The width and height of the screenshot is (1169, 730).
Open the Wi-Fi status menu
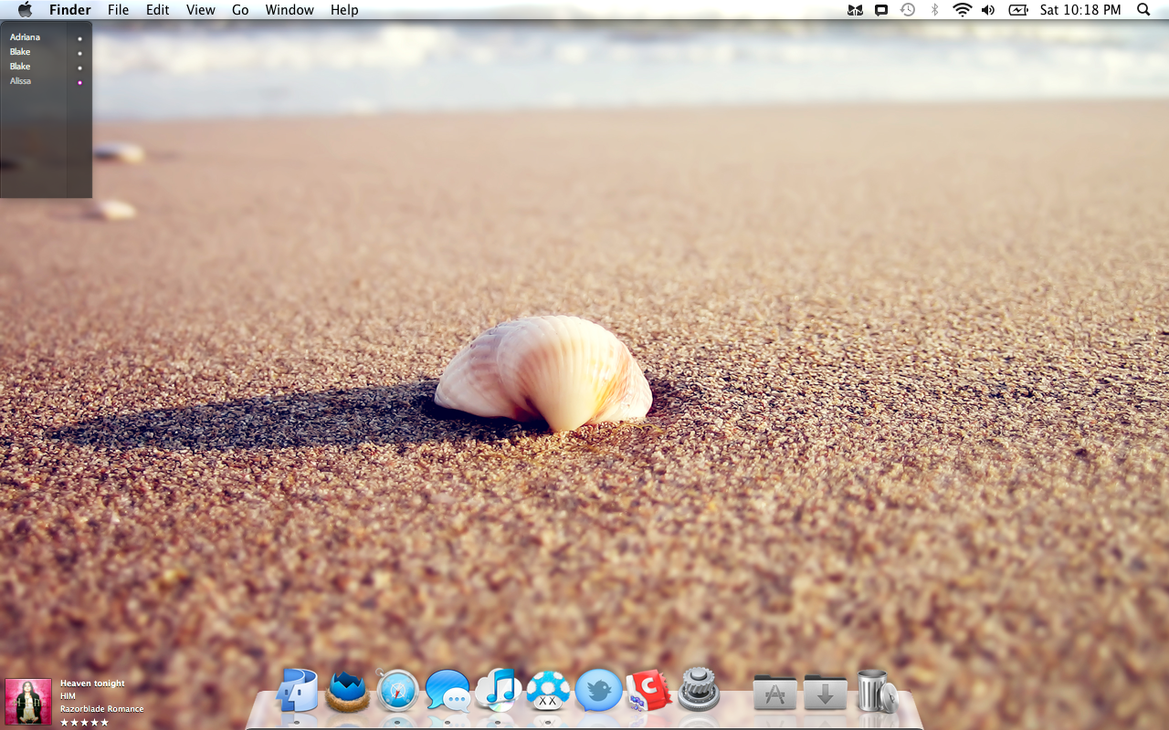(962, 10)
